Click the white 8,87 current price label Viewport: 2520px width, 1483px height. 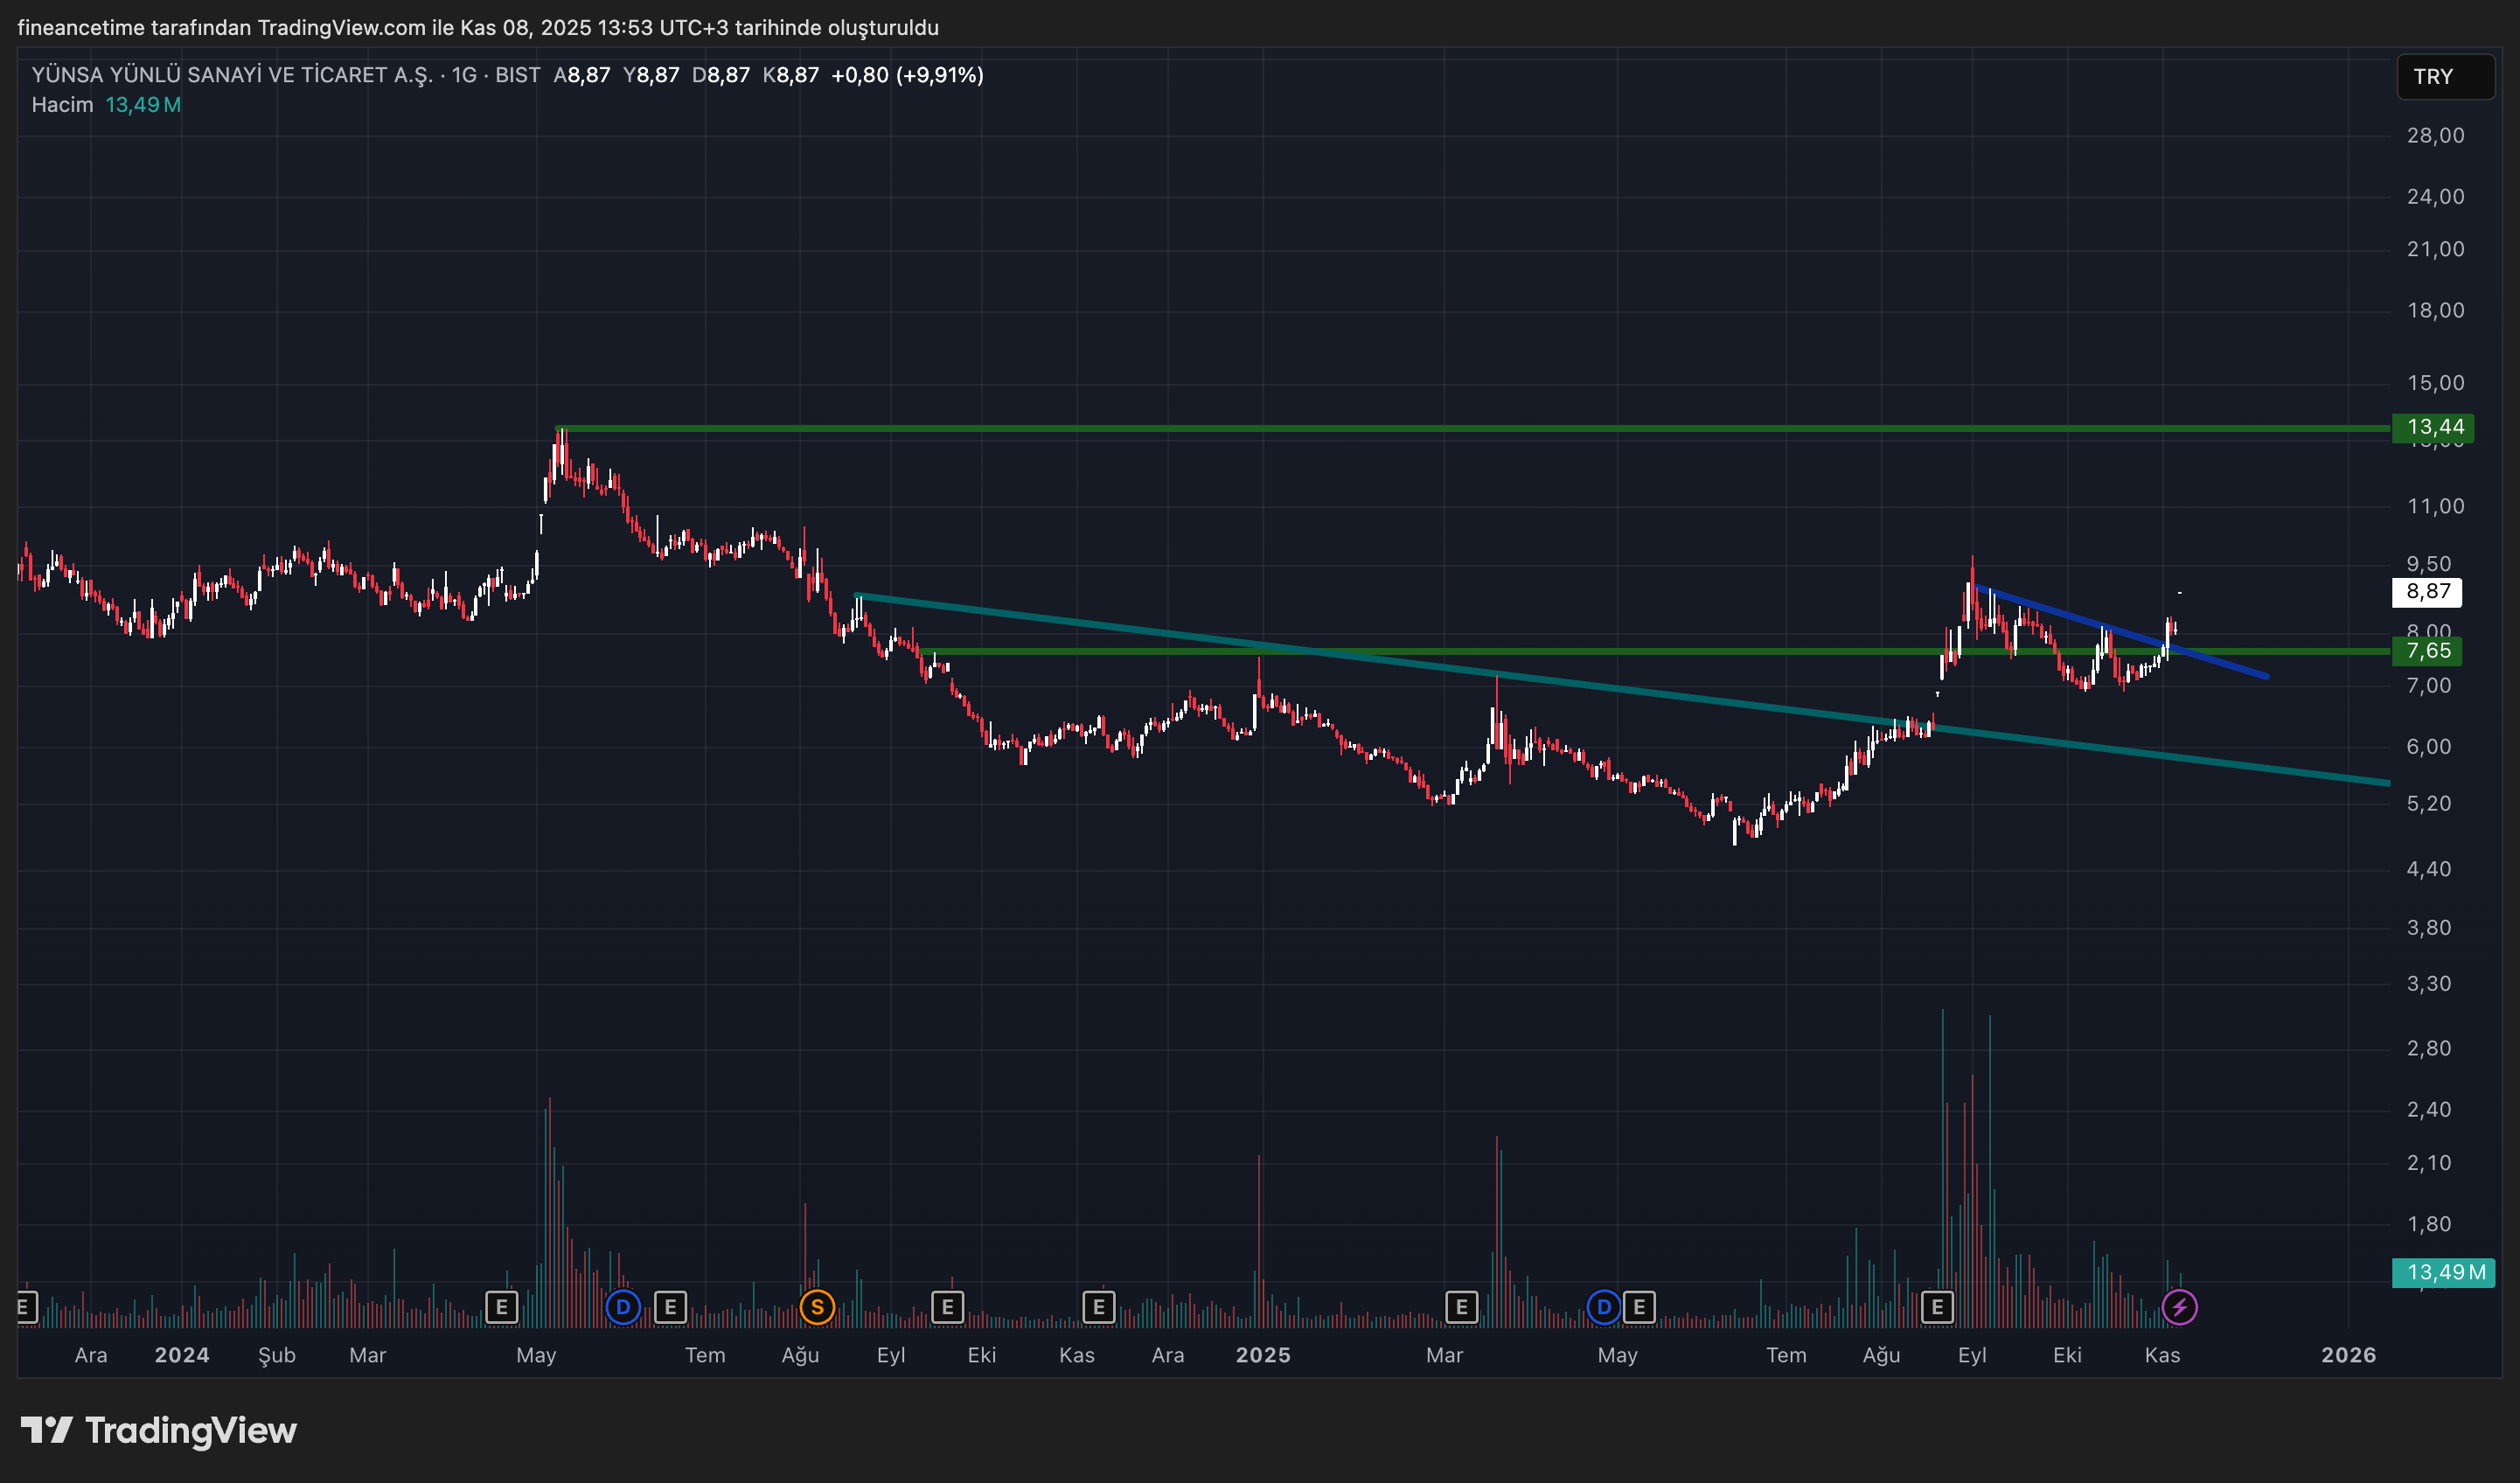pyautogui.click(x=2427, y=591)
